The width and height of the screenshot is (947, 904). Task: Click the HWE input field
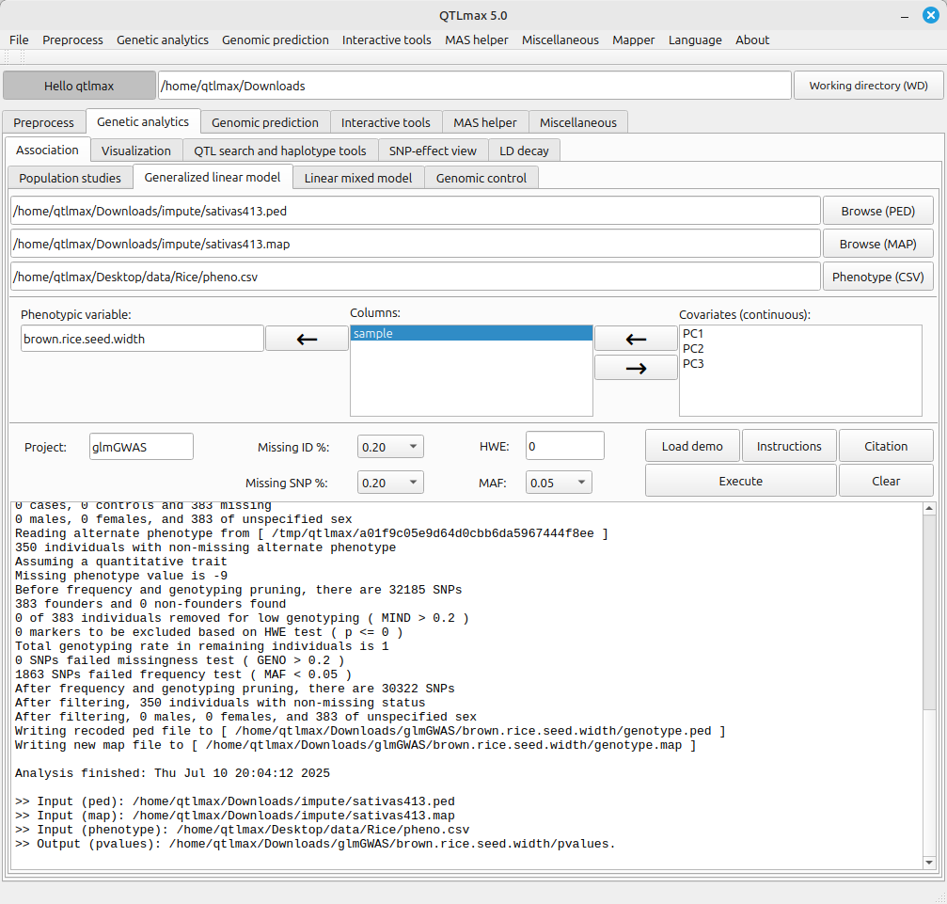coord(564,447)
